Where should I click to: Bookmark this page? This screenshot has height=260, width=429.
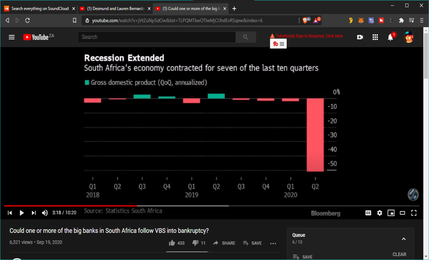(74, 21)
